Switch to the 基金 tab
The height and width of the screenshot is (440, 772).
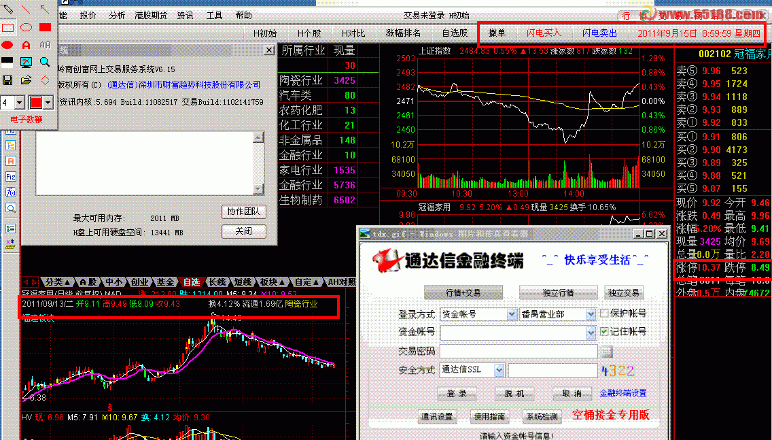tap(165, 282)
